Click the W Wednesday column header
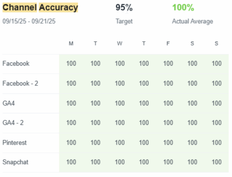Image resolution: width=232 pixels, height=177 pixels. tap(120, 44)
